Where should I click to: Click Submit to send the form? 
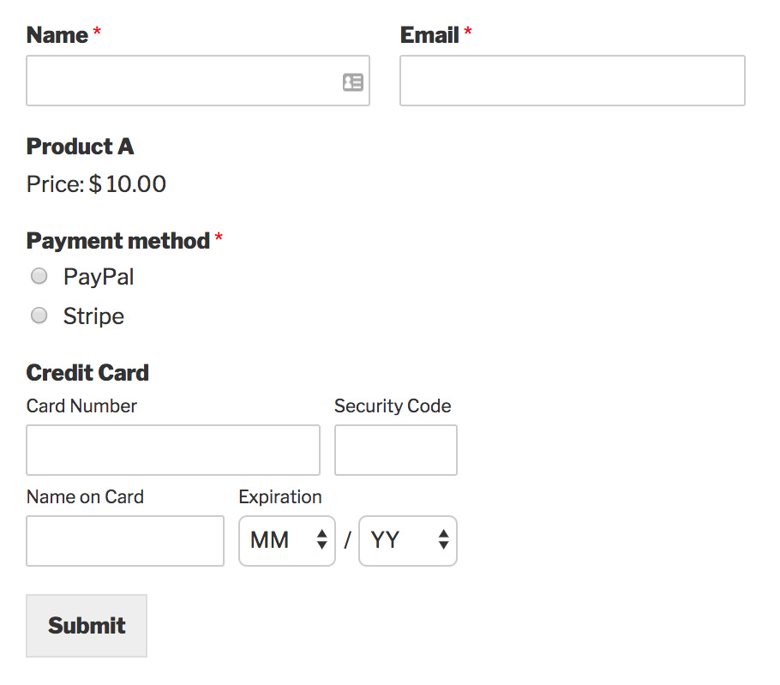tap(86, 625)
